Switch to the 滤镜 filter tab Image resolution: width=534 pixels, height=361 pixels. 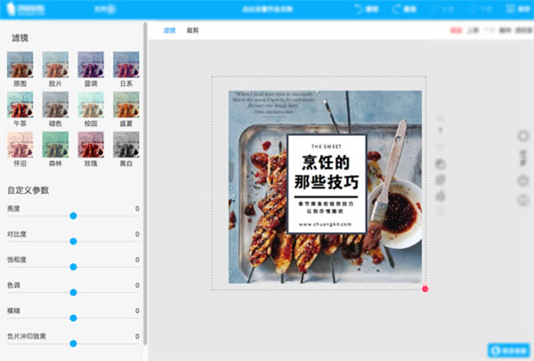169,30
